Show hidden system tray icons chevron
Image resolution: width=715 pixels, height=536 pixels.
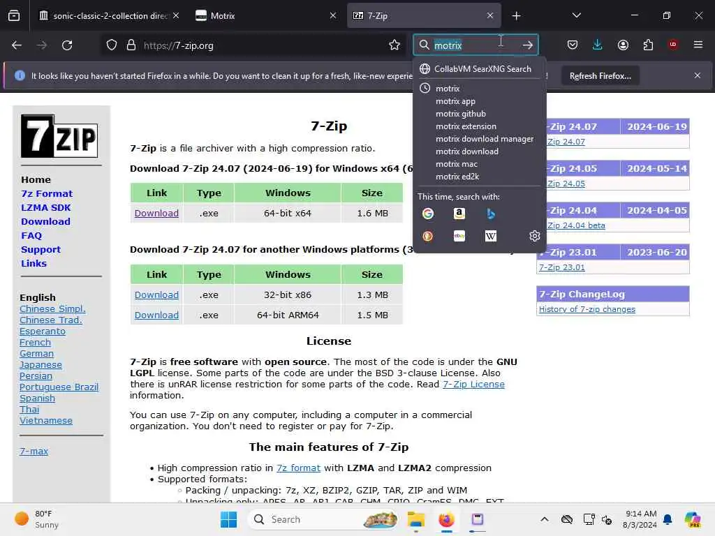point(545,519)
